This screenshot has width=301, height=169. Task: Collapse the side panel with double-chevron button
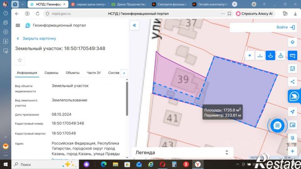[135, 25]
